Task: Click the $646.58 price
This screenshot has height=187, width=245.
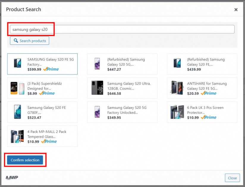Action: click(x=114, y=93)
